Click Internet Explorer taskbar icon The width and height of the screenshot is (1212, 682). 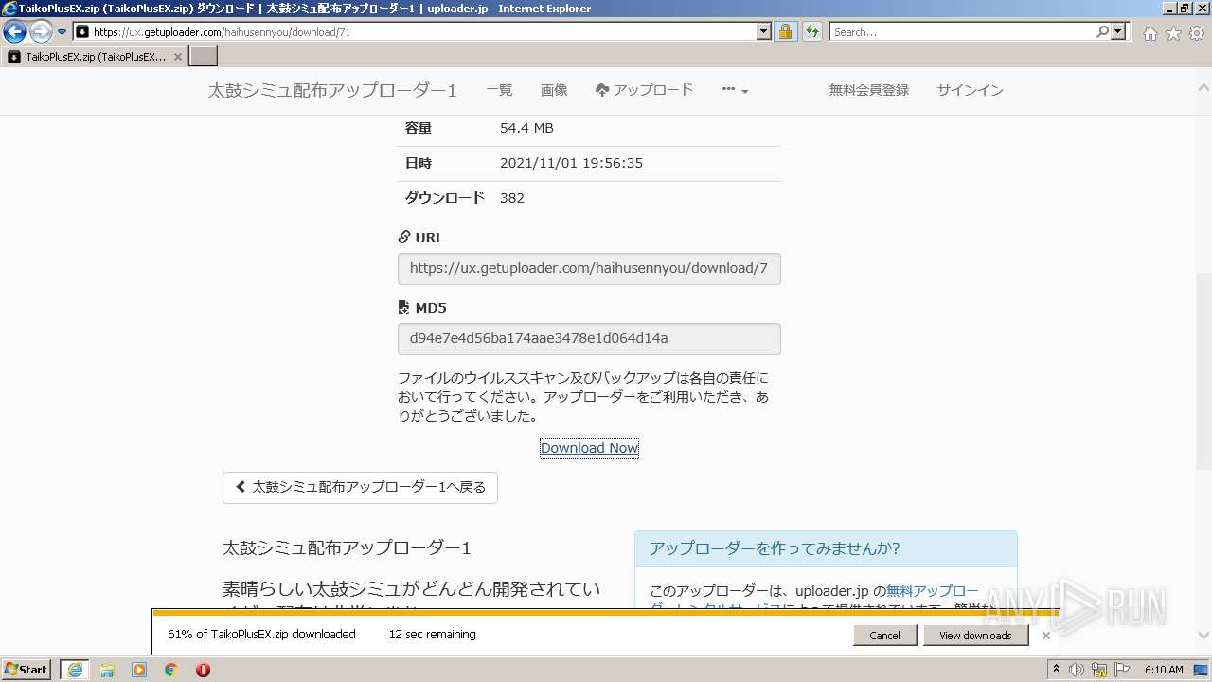pyautogui.click(x=75, y=670)
